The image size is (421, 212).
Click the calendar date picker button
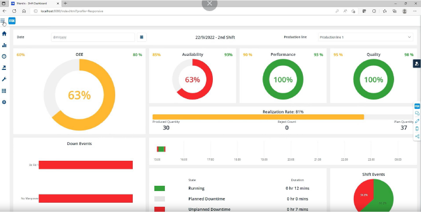pyautogui.click(x=142, y=37)
